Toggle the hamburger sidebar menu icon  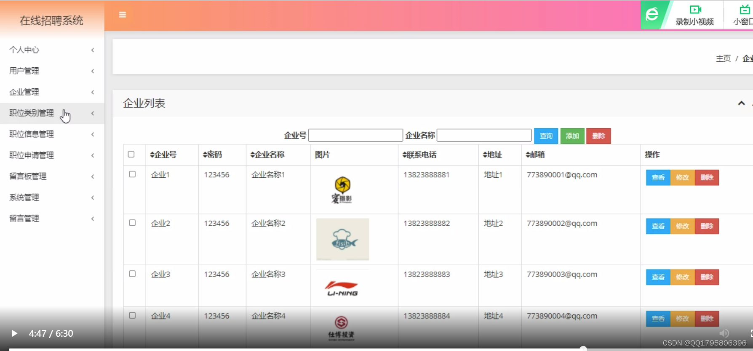pos(123,15)
